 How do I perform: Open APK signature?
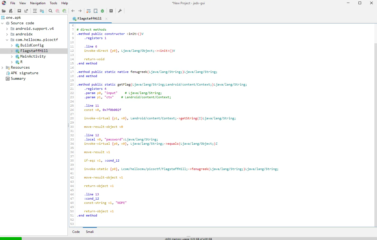point(24,73)
